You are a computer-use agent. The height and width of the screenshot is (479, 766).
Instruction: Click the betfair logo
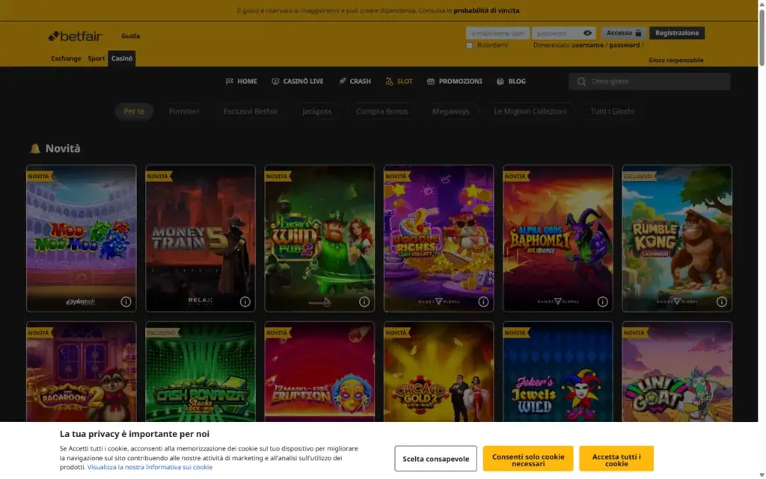tap(76, 36)
